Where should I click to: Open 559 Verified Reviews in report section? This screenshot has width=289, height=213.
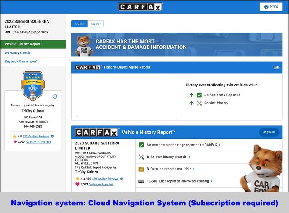click(x=105, y=179)
